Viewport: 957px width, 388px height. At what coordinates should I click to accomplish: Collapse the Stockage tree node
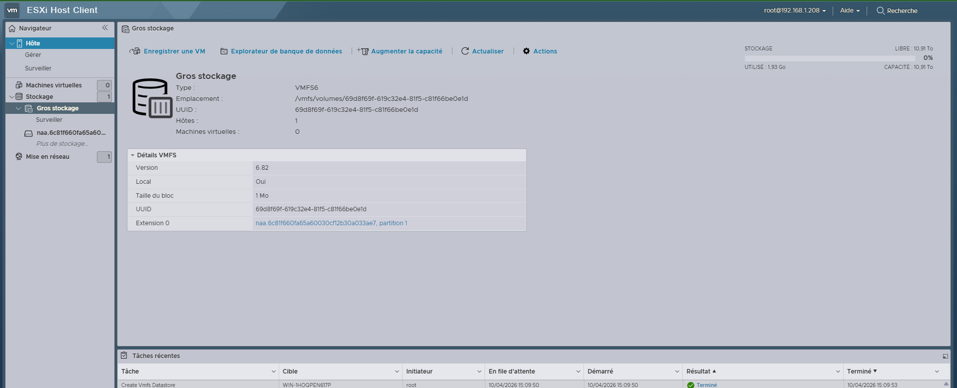click(11, 97)
